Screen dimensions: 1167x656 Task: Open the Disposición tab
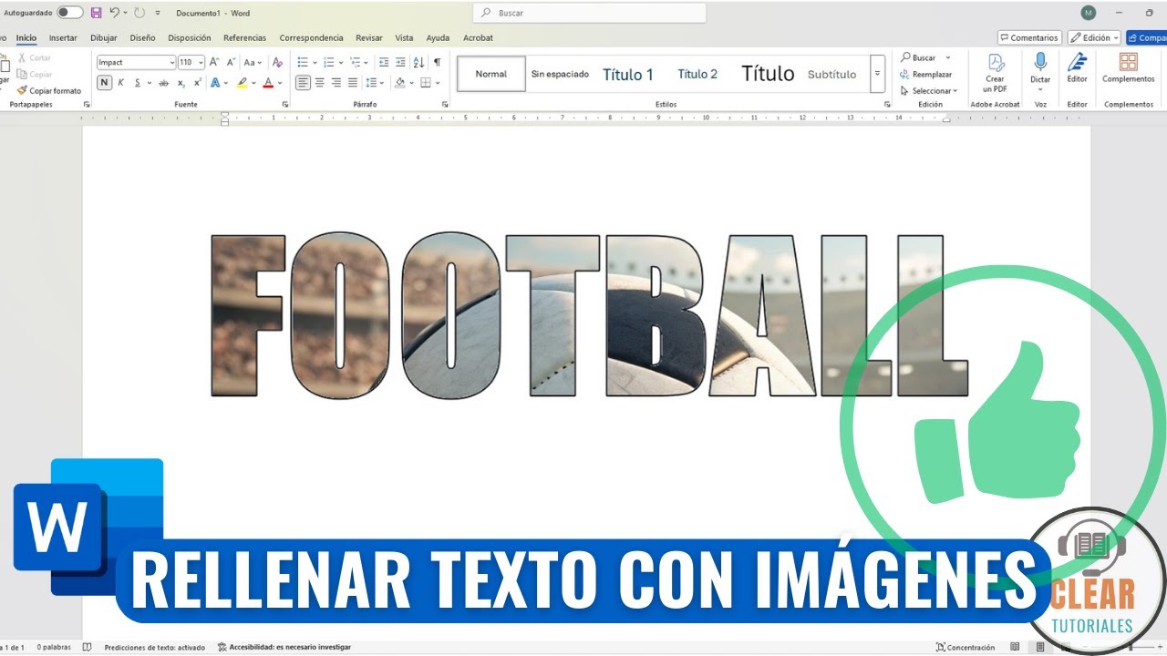[190, 38]
